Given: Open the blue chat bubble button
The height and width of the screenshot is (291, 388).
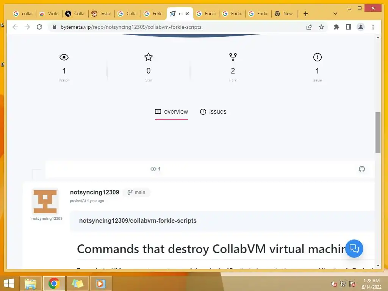Looking at the screenshot, I should [354, 248].
